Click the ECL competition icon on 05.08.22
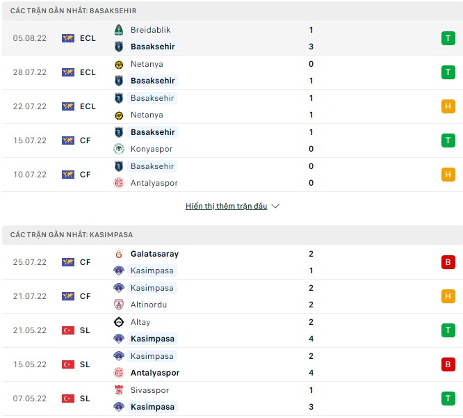 (x=68, y=38)
